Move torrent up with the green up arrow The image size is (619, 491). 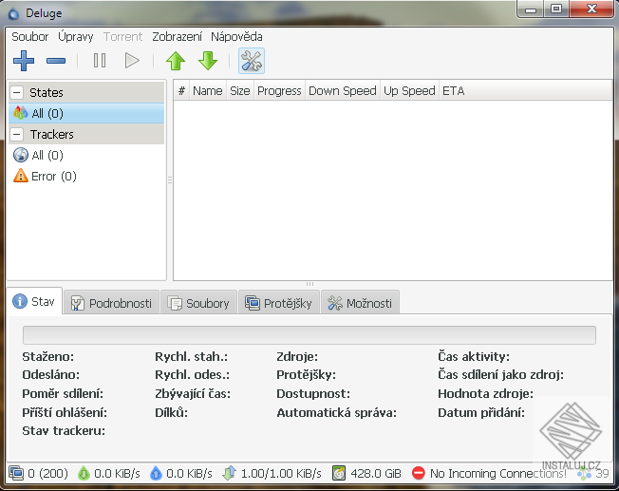coord(176,61)
